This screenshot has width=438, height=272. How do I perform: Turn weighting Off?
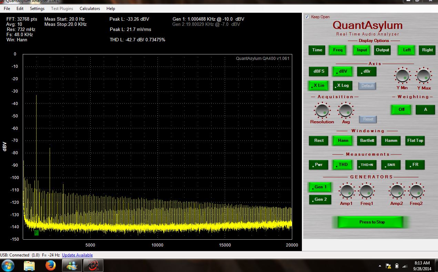pyautogui.click(x=401, y=109)
